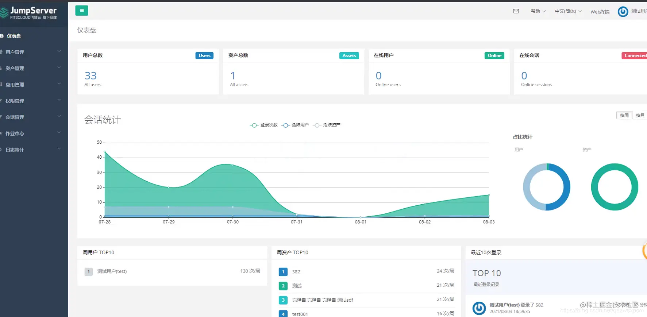Expand the 作业中心 sidebar menu
This screenshot has height=317, width=647.
click(x=34, y=134)
